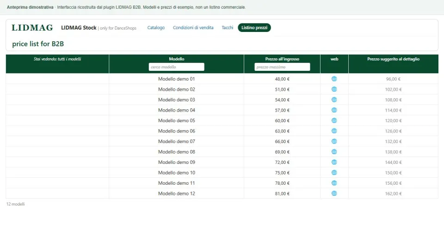Focus the cerca modello search field
Viewport: 444px width, 250px height.
[176, 67]
